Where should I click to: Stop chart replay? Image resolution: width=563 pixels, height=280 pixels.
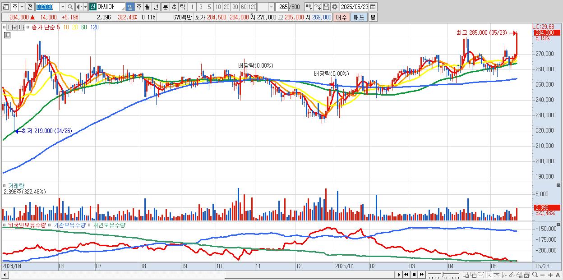point(414,275)
